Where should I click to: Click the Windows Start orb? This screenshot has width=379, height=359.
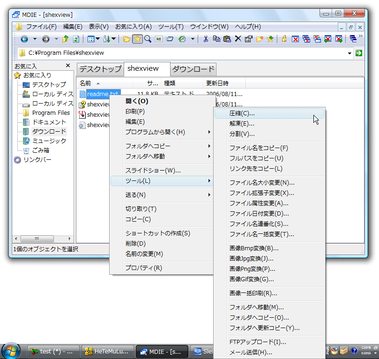(x=11, y=351)
